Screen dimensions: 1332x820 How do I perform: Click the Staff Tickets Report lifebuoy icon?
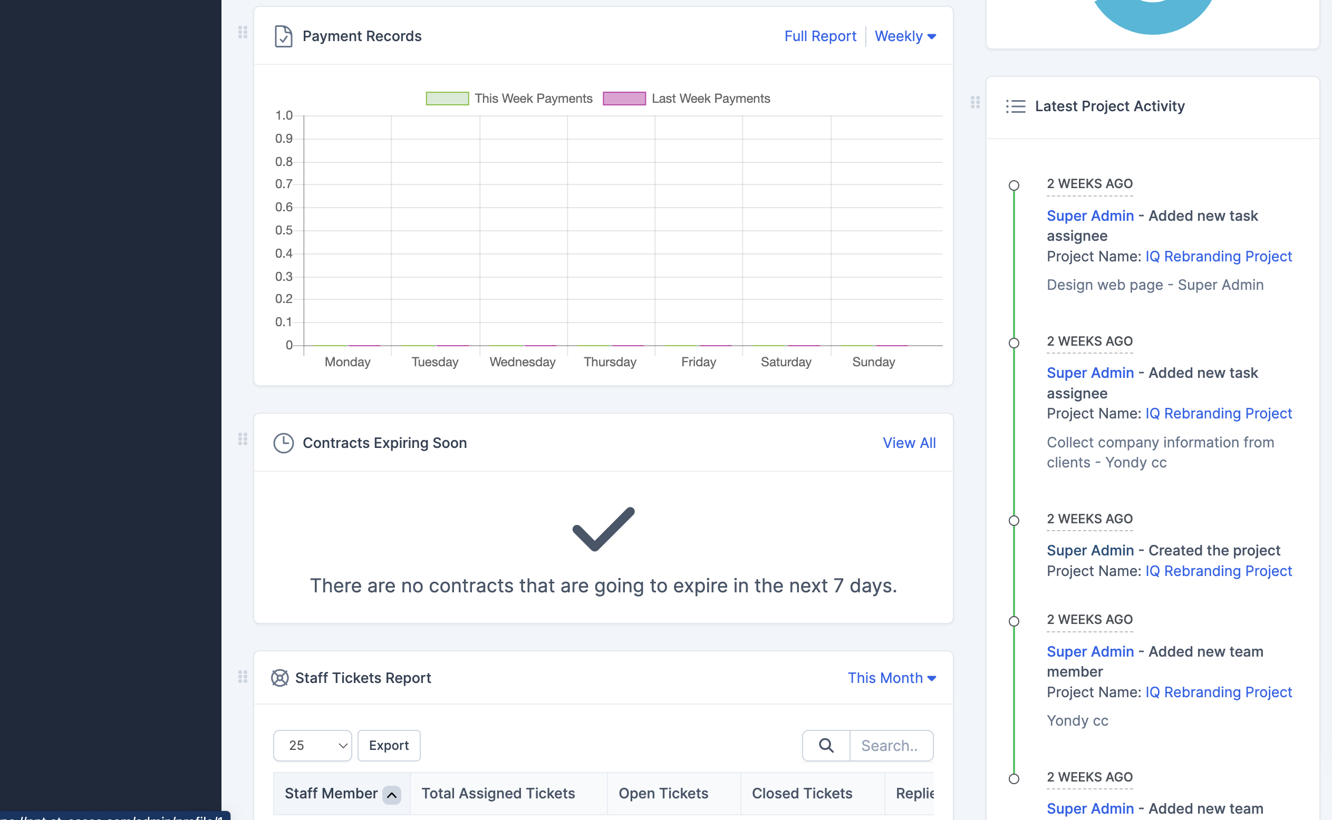point(280,678)
